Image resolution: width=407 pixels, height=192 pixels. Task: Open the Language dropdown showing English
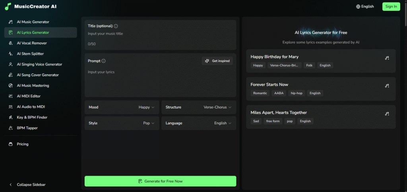click(x=199, y=123)
